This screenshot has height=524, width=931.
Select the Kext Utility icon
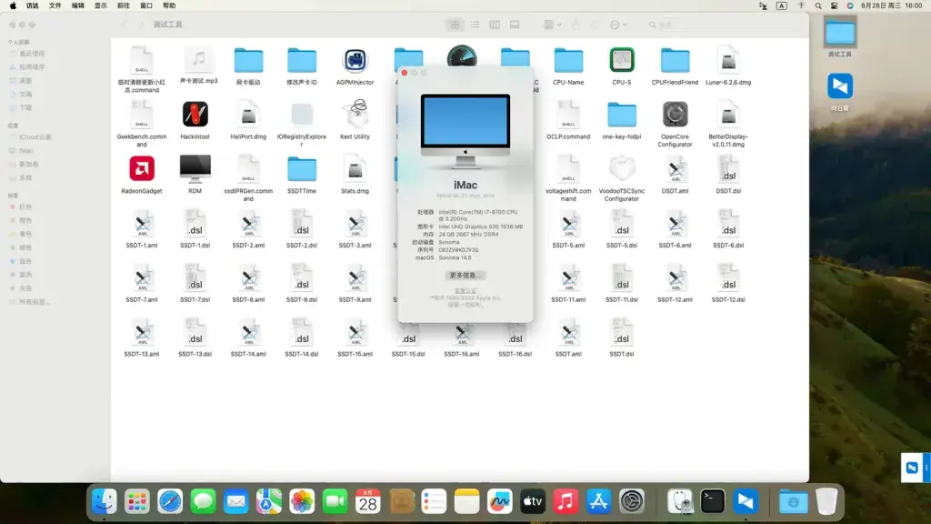(355, 114)
